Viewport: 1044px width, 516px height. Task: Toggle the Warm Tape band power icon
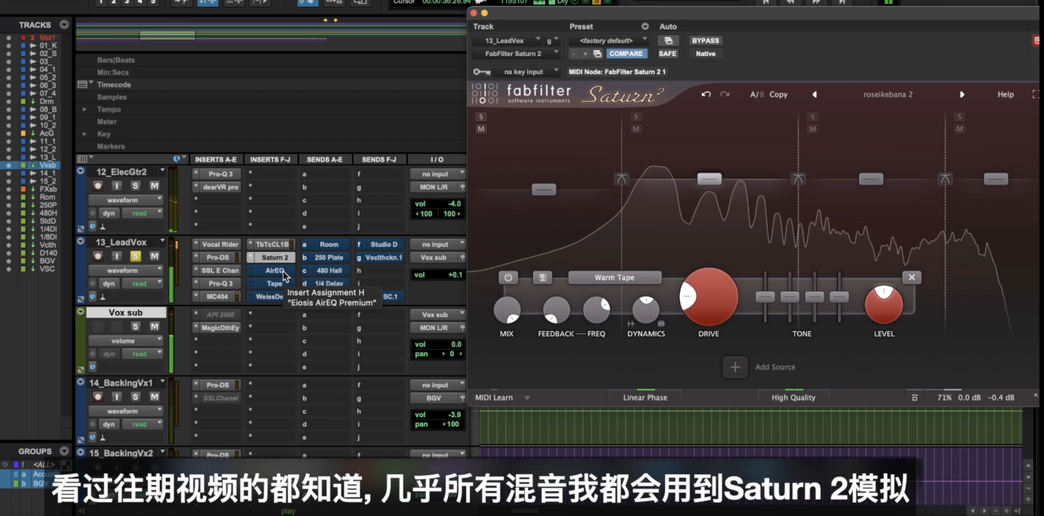coord(508,278)
